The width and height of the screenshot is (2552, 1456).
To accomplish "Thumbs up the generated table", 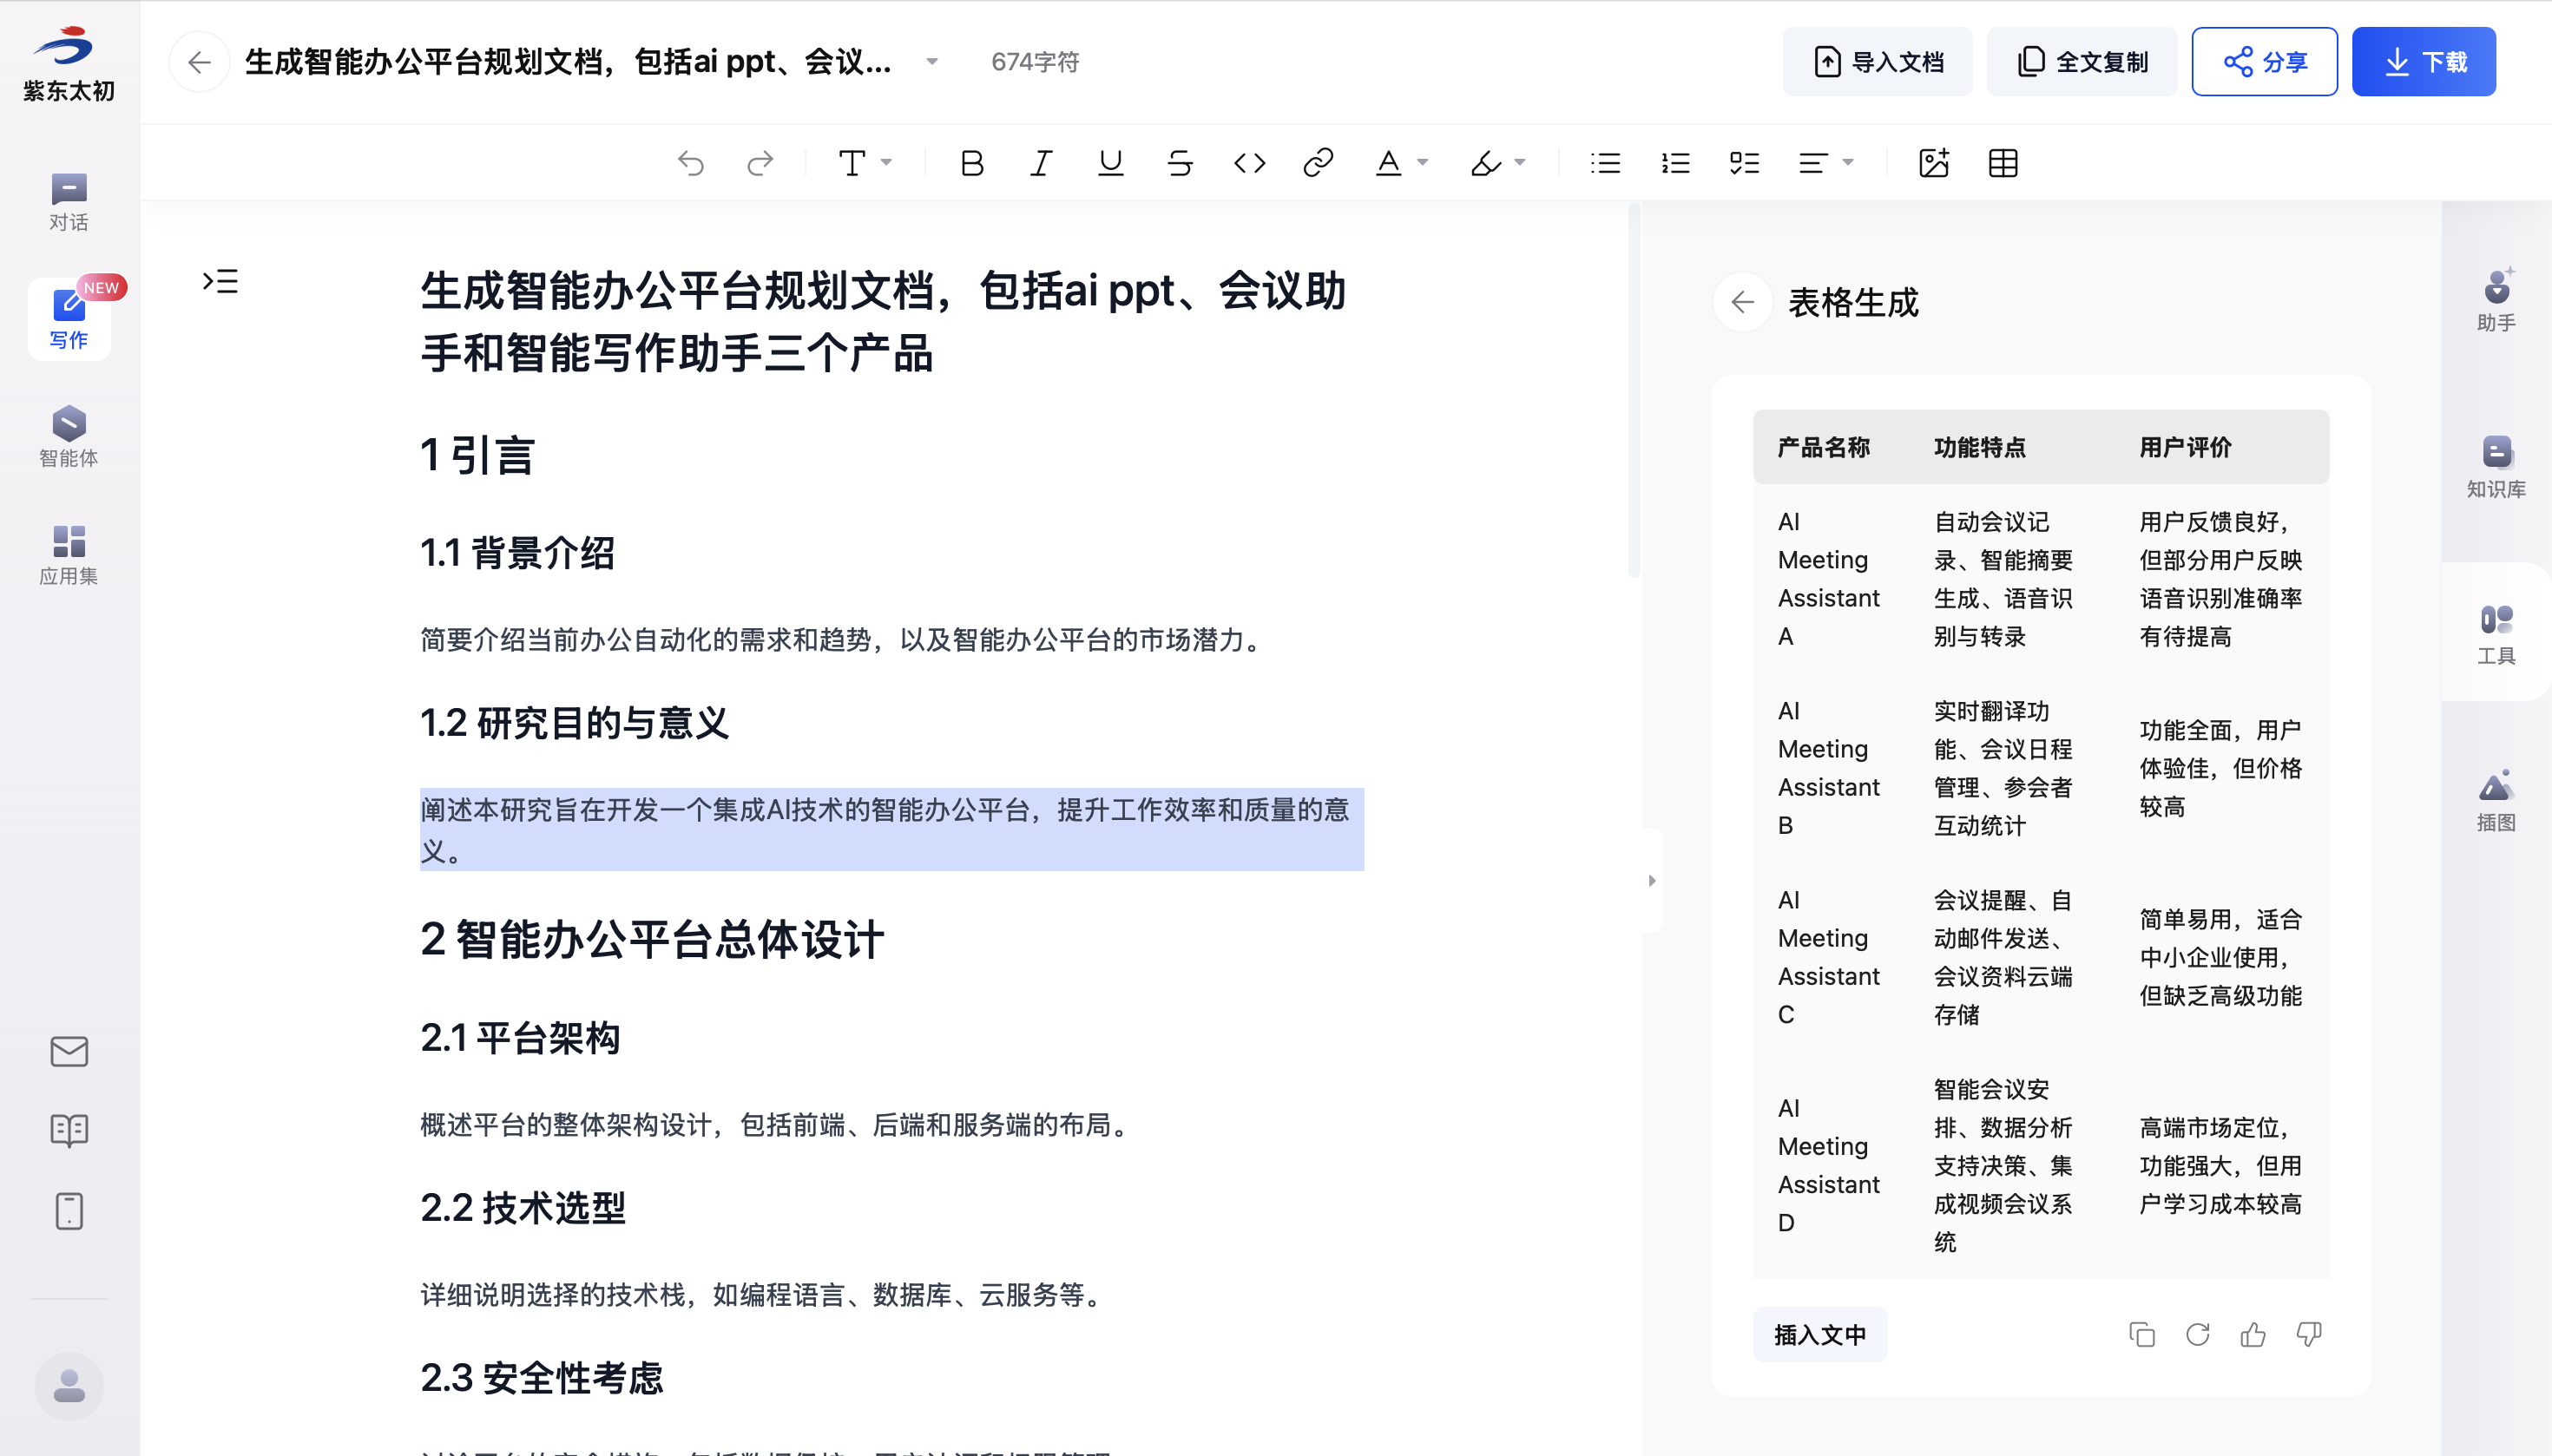I will (x=2253, y=1334).
